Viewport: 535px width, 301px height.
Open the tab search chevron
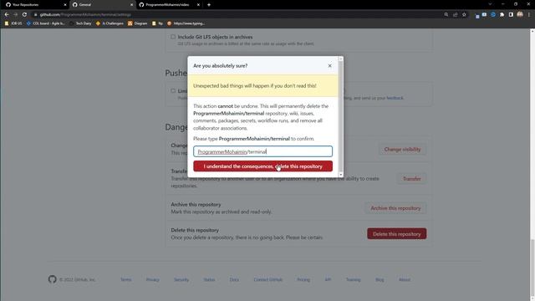[490, 4]
